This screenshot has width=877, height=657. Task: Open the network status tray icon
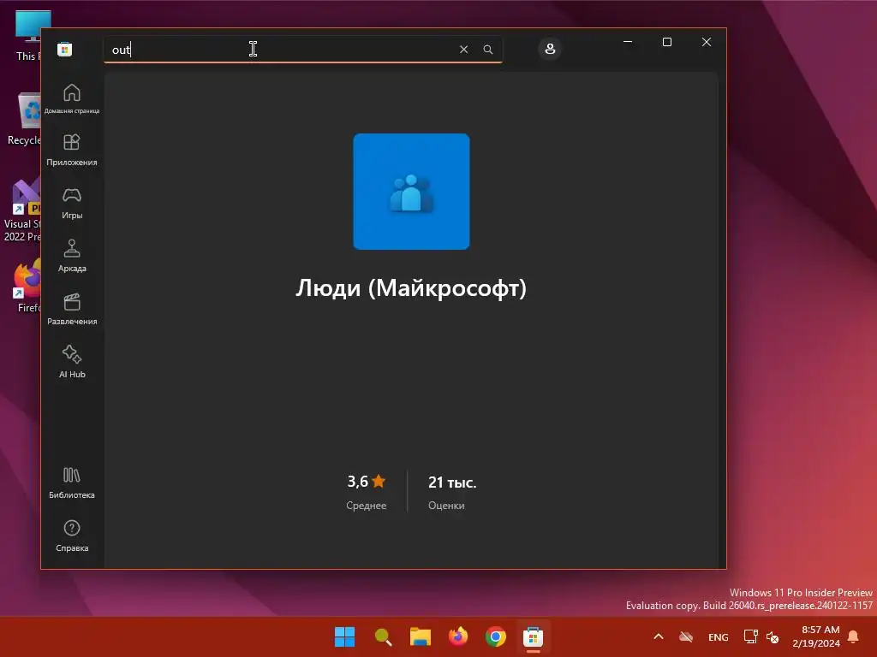[x=750, y=636]
